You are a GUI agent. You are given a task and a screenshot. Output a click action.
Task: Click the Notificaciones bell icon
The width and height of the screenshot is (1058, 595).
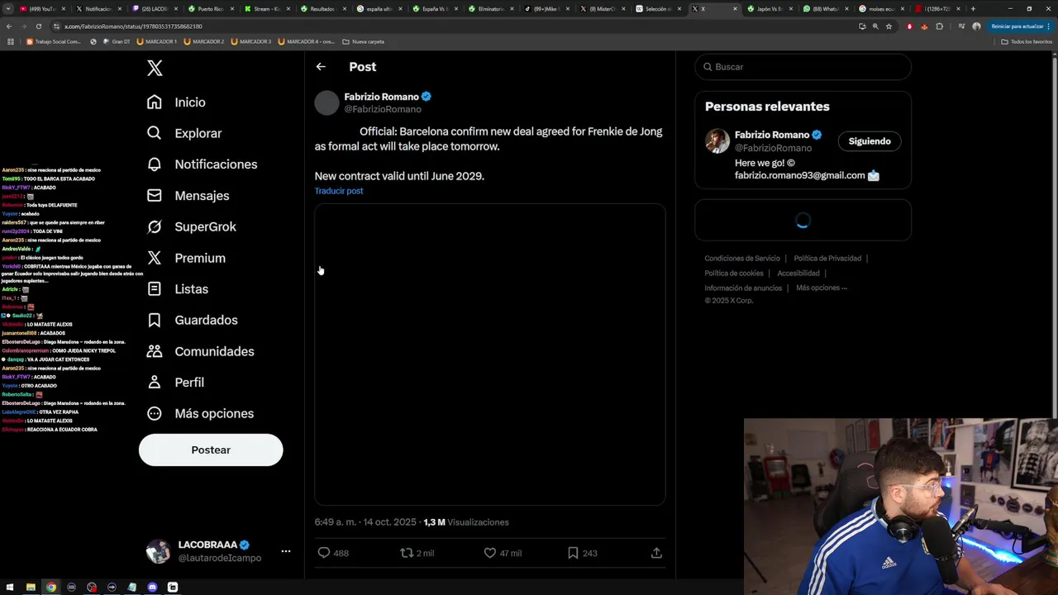tap(155, 164)
